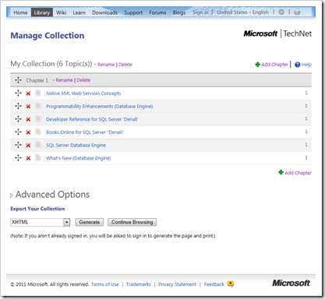Change United States - English locale
The image size is (325, 299).
(242, 12)
